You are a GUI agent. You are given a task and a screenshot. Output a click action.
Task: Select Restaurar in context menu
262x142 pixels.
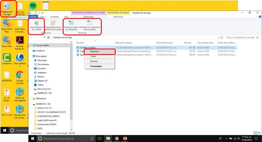click(100, 52)
